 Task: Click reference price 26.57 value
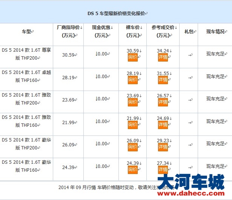(163, 96)
